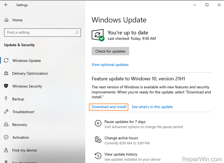Click the Recovery icon in sidebar
Screen dimensions: 224x163
coord(6,124)
